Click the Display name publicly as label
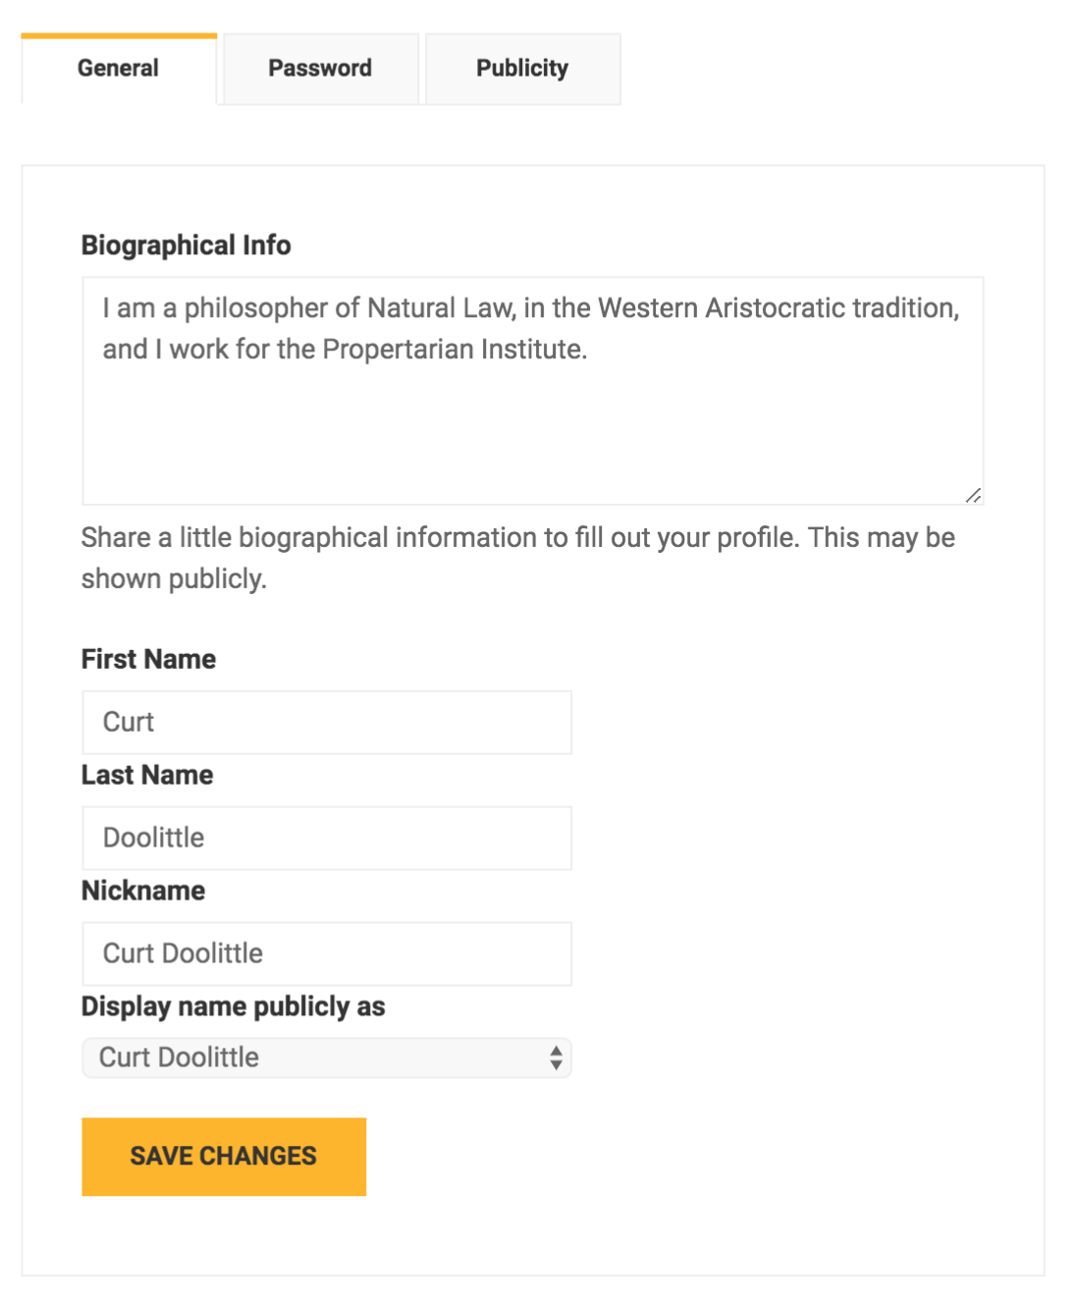 point(233,1007)
